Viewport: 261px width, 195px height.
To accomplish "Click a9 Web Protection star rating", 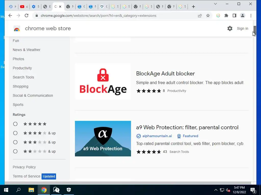I will [x=149, y=152].
